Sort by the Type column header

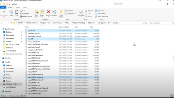[x=76, y=27]
